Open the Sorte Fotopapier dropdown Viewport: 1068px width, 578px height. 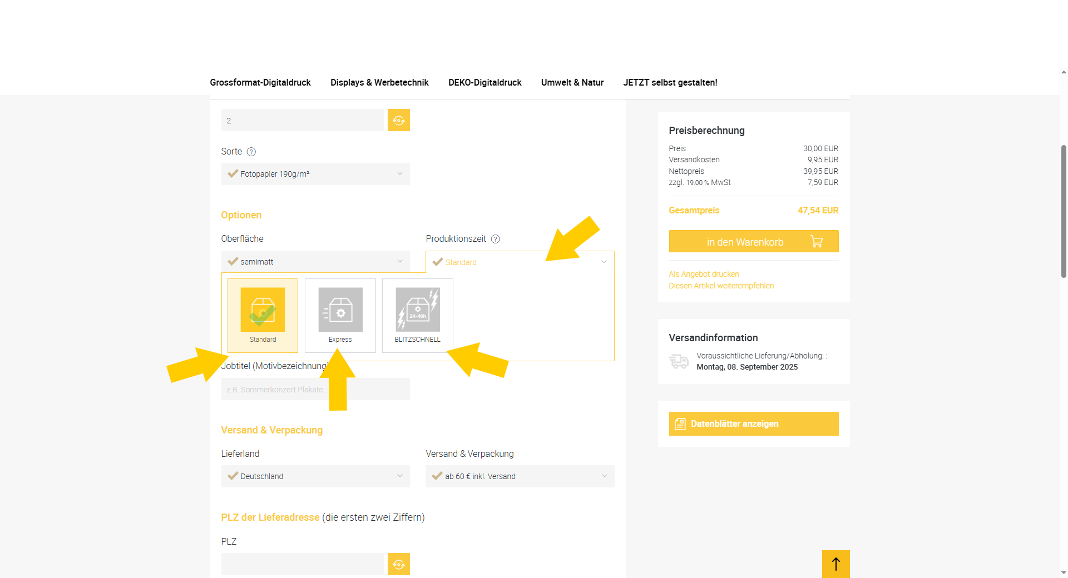[315, 174]
